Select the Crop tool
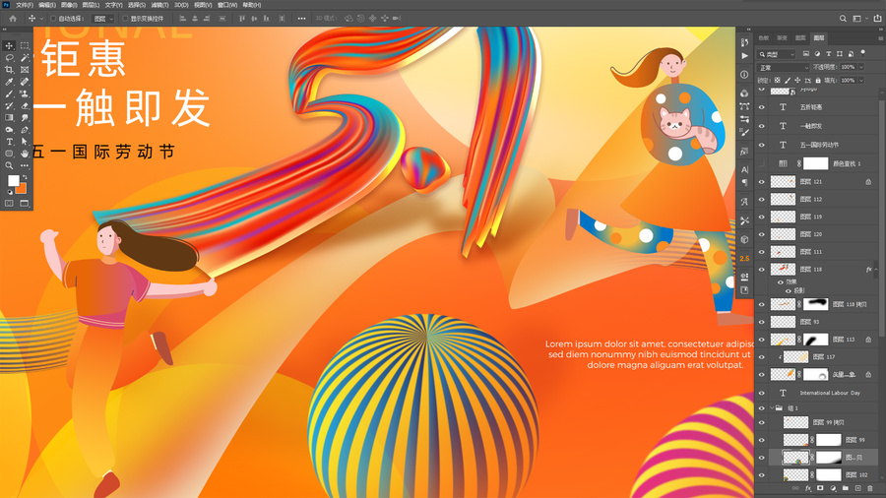Image resolution: width=886 pixels, height=498 pixels. [9, 70]
